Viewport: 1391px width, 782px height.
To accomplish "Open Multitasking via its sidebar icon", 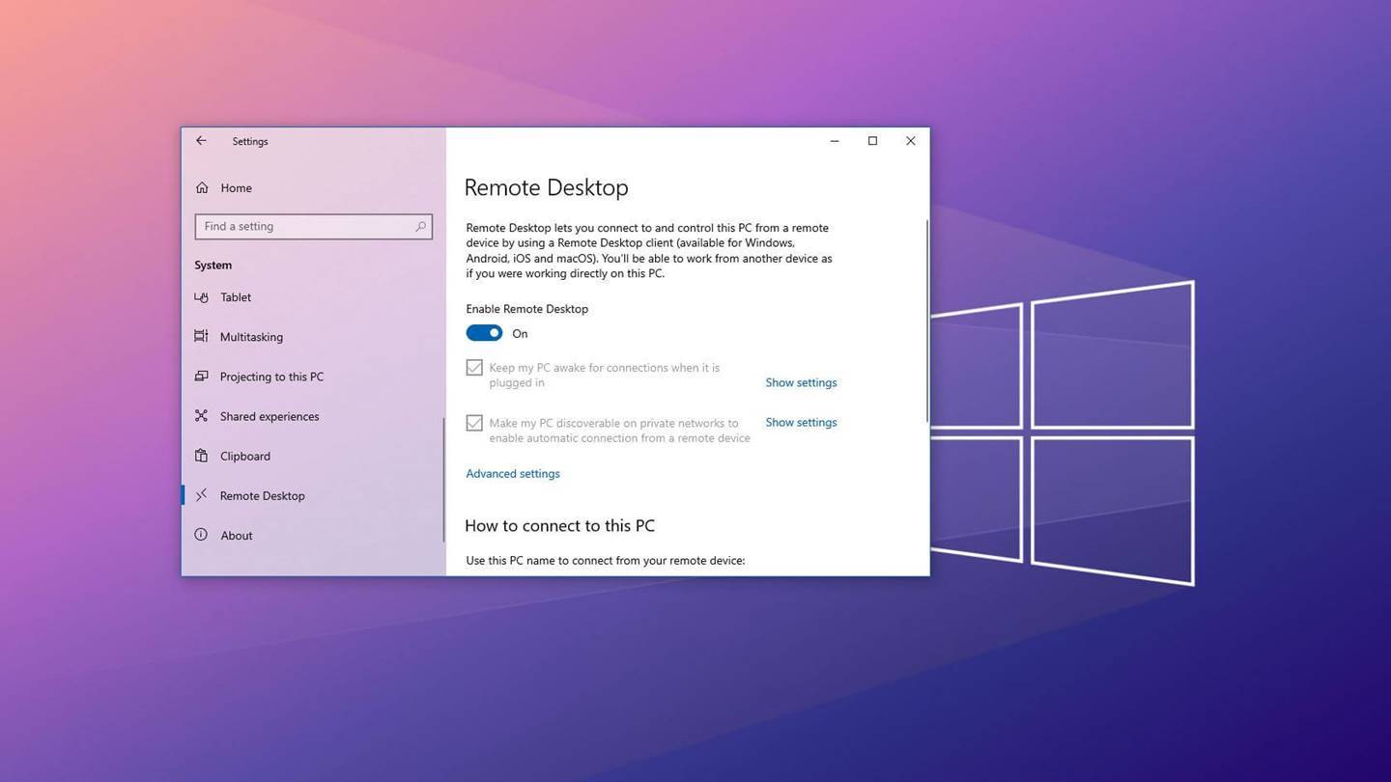I will point(201,337).
